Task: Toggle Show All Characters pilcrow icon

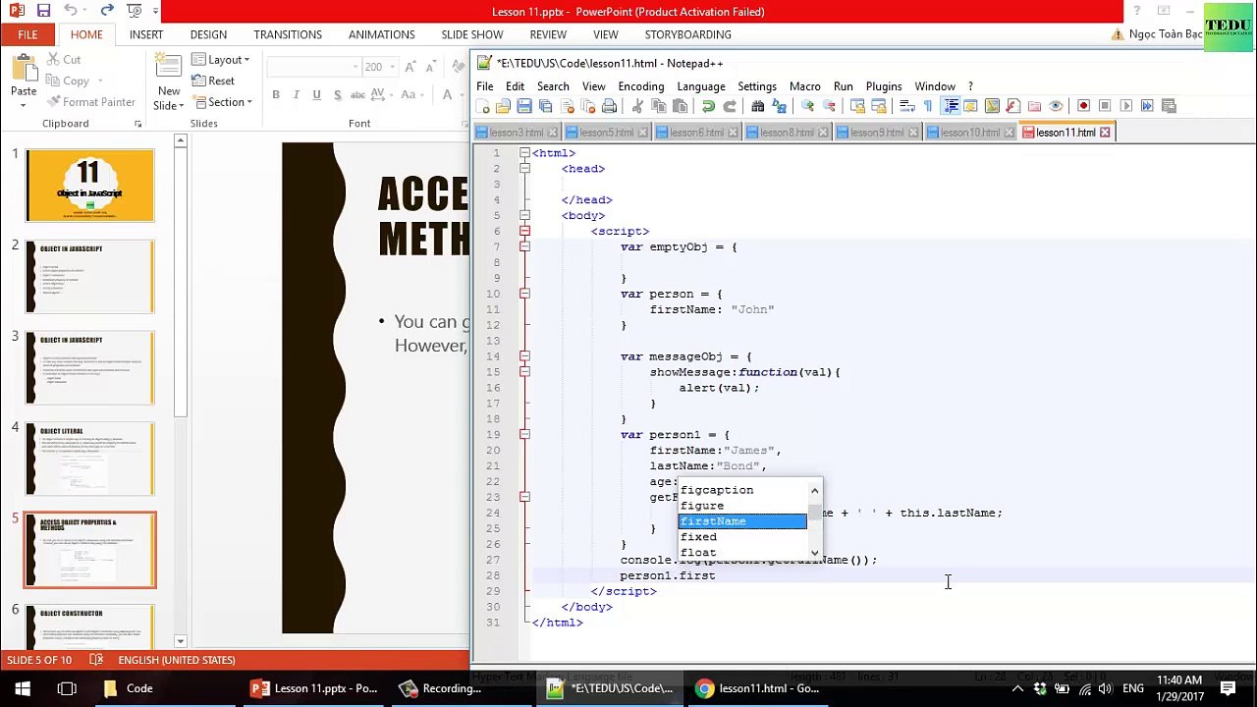Action: [x=927, y=106]
